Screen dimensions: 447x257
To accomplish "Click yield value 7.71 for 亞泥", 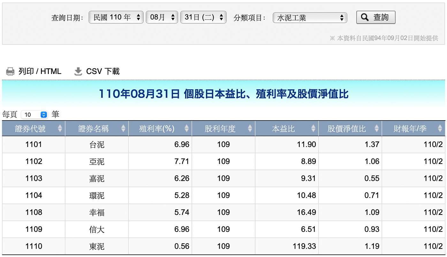I will (182, 161).
